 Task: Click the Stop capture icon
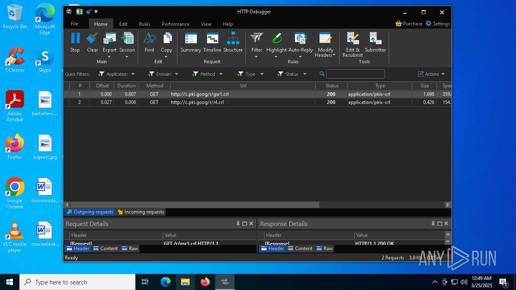coord(75,38)
